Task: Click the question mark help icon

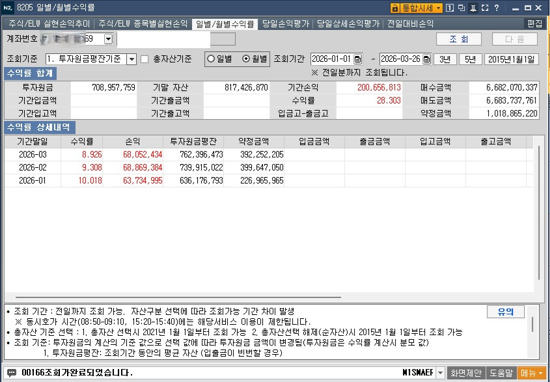Action: [496, 8]
